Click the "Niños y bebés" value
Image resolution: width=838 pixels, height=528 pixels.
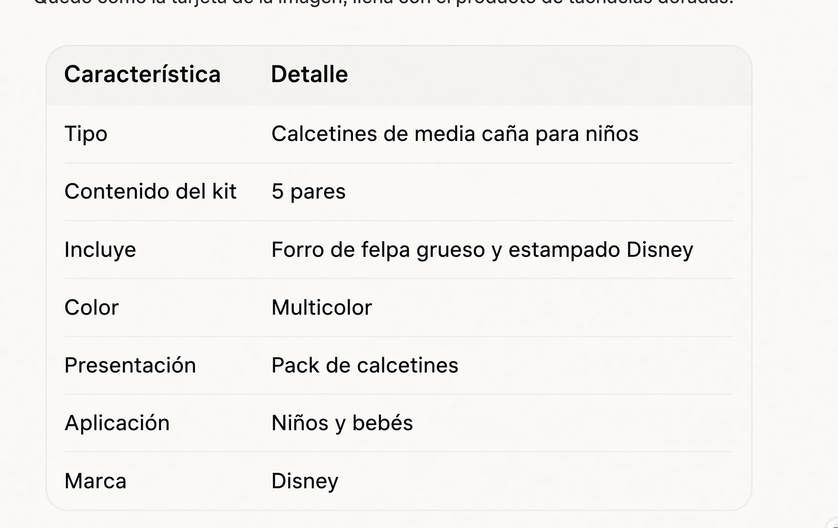(x=342, y=423)
